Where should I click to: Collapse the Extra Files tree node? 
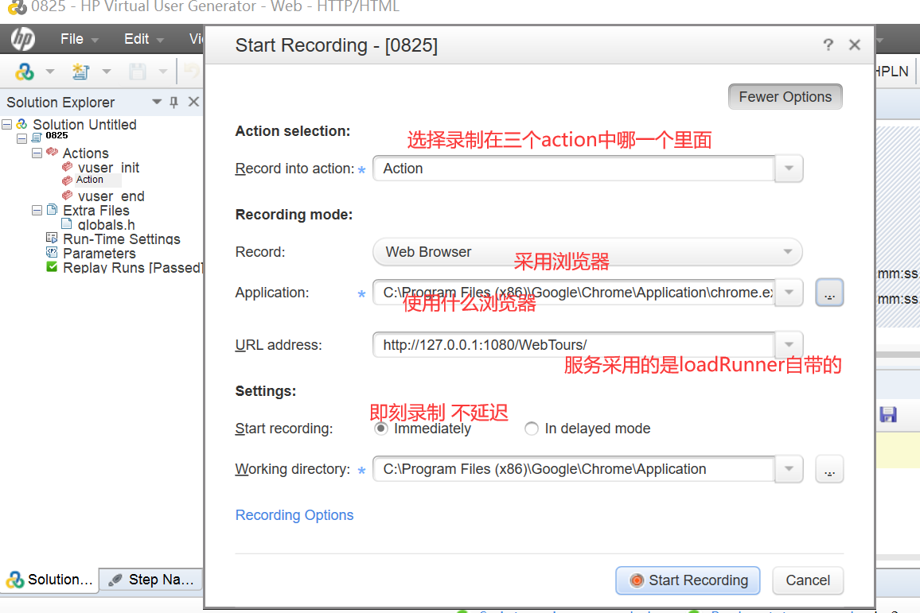[x=37, y=211]
